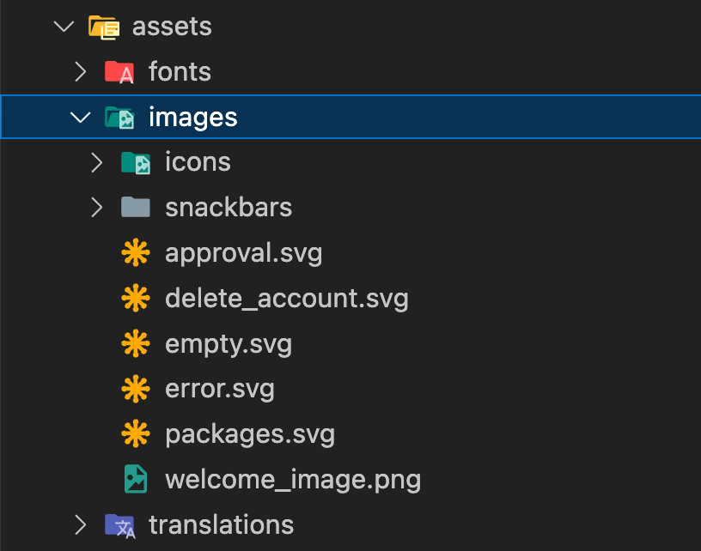Click the teal images folder icon
Viewport: 701px width, 551px height.
point(119,118)
